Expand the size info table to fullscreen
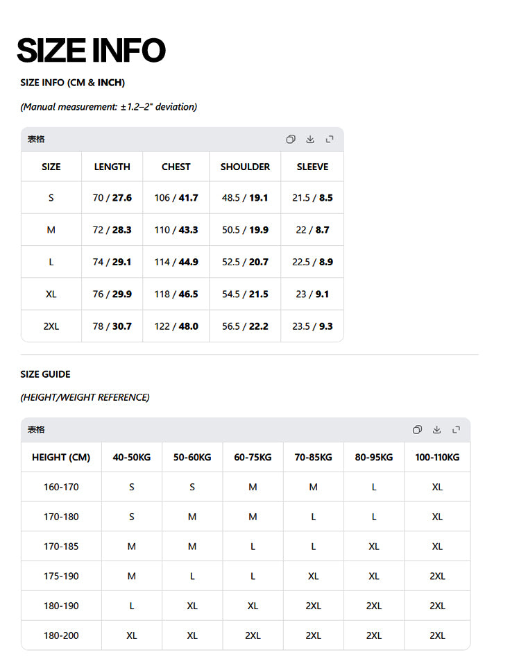519x657 pixels. [330, 139]
